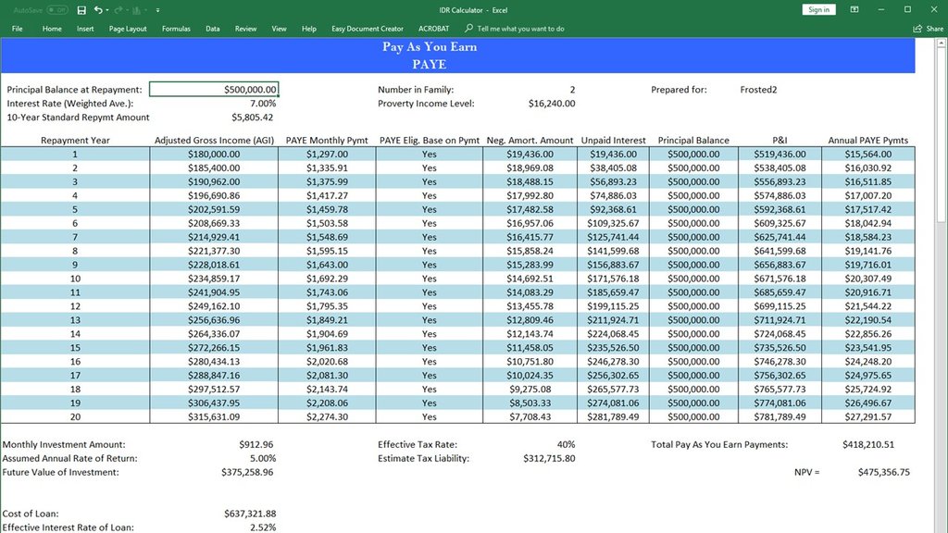Click the Tell me search lightbulb icon
Image resolution: width=948 pixels, height=533 pixels.
point(469,29)
